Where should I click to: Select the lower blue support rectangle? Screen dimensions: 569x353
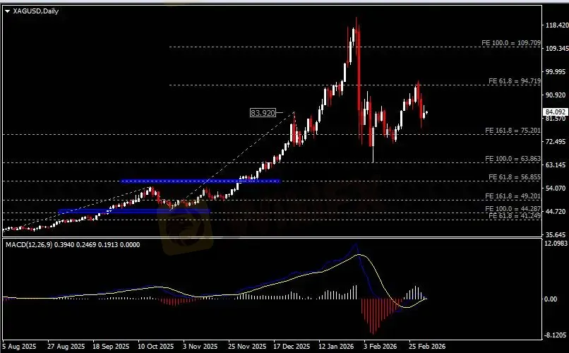tap(134, 210)
